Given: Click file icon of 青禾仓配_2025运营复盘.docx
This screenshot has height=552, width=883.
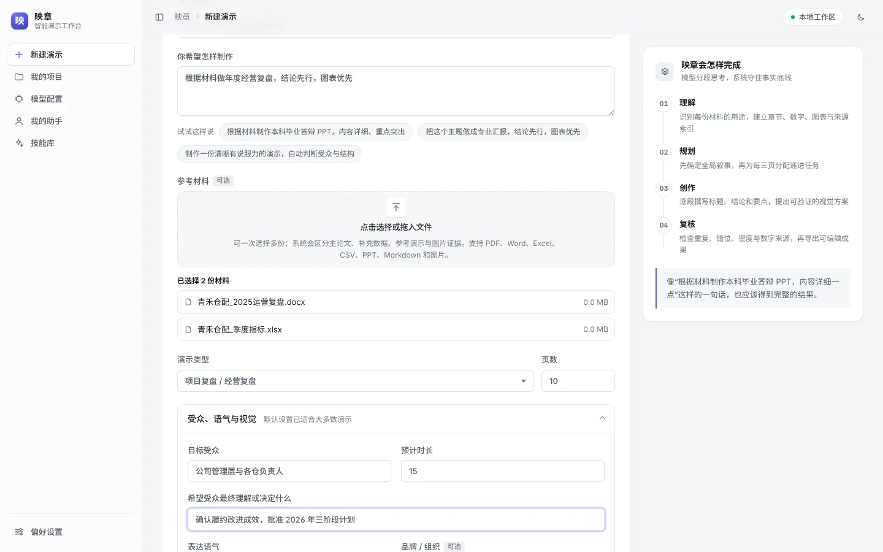Looking at the screenshot, I should pyautogui.click(x=188, y=302).
